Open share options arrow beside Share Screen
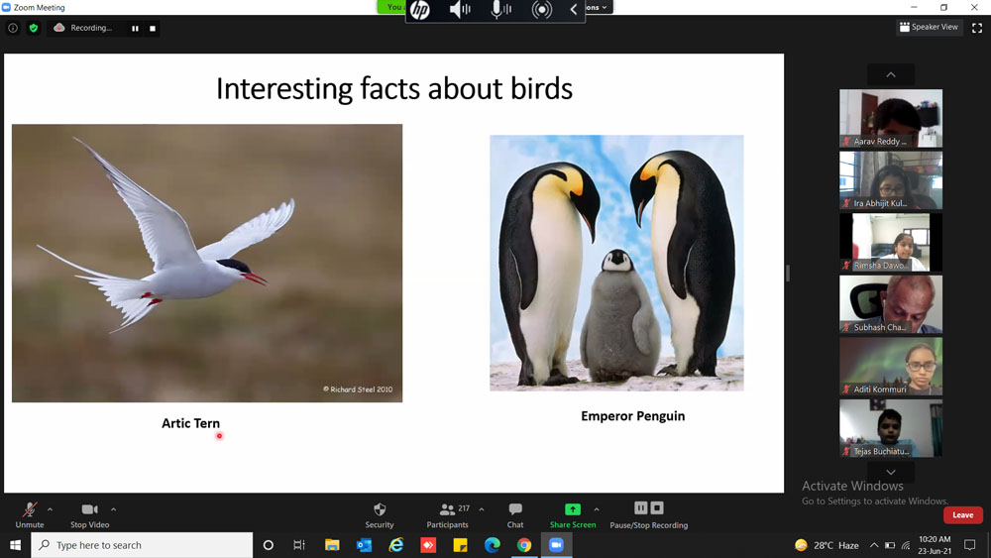Image resolution: width=991 pixels, height=558 pixels. pos(597,509)
